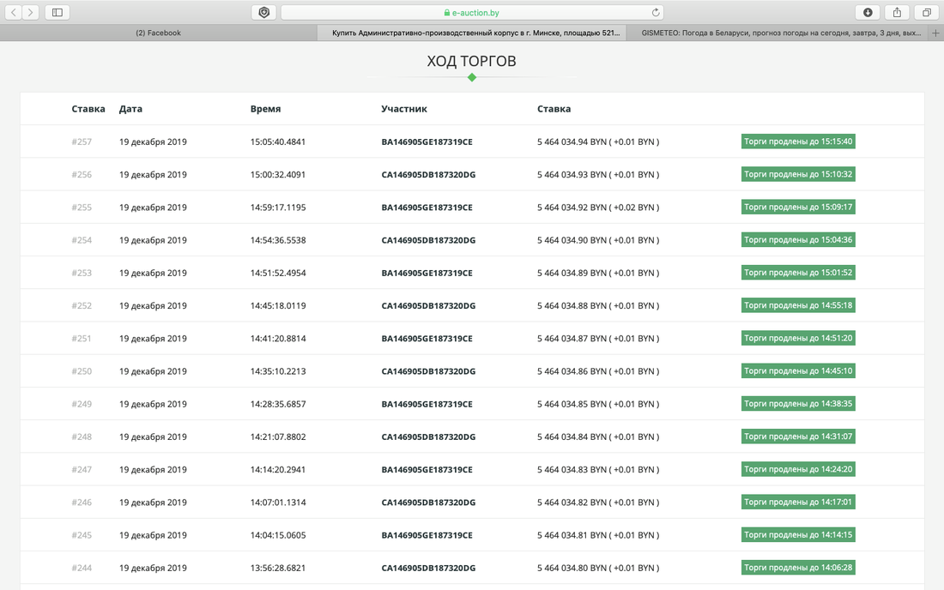
Task: Click the 'Торги продлены до 14:51:20' badge
Action: 798,338
